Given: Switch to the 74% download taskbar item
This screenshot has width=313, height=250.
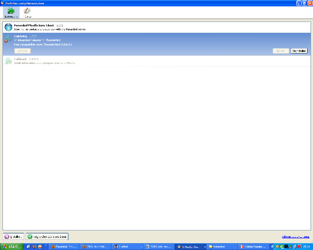Looking at the screenshot, I should pos(96,247).
